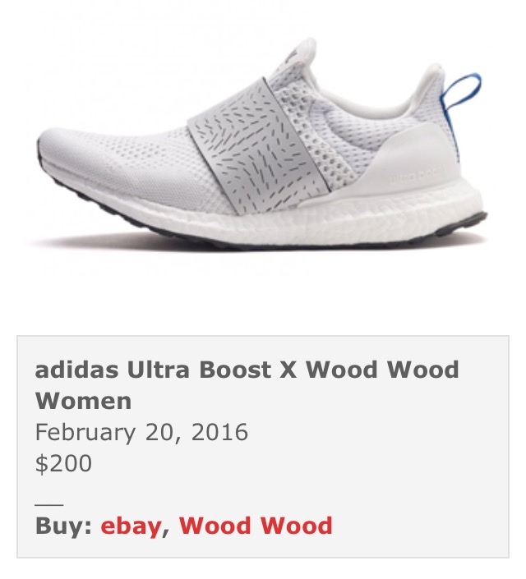This screenshot has width=526, height=579.
Task: Open the ebay buy link
Action: pos(131,526)
